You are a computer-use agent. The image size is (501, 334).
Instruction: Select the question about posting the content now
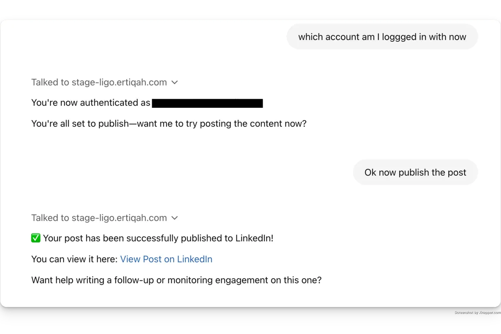tap(169, 124)
